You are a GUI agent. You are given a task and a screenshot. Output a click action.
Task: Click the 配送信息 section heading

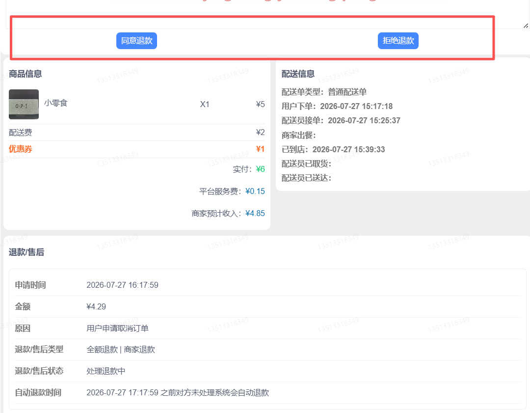coord(298,74)
